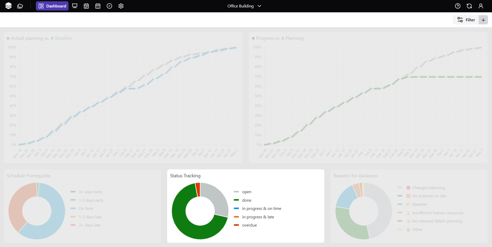The height and width of the screenshot is (247, 492).
Task: Open the calendar icon with dotted grid
Action: 98,6
